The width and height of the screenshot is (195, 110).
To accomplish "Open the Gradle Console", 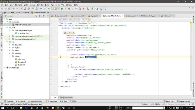I will [183, 101].
